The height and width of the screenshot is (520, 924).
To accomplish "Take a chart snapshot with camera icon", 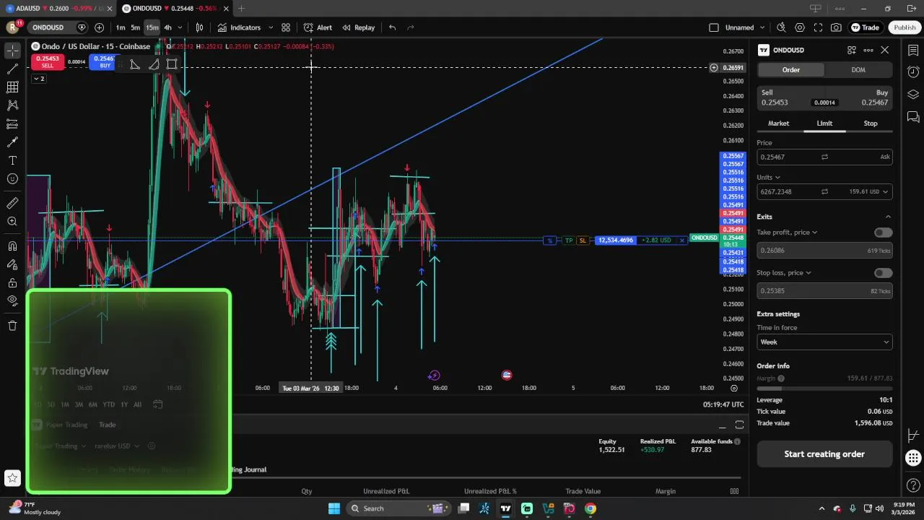I will (836, 27).
